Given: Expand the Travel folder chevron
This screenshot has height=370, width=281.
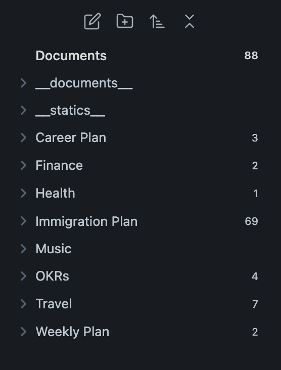Looking at the screenshot, I should point(23,304).
